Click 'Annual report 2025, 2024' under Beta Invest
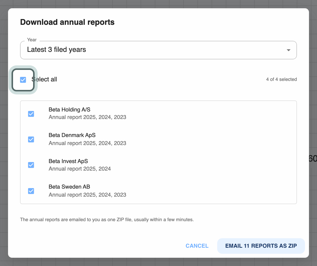This screenshot has width=317, height=266. pyautogui.click(x=80, y=169)
